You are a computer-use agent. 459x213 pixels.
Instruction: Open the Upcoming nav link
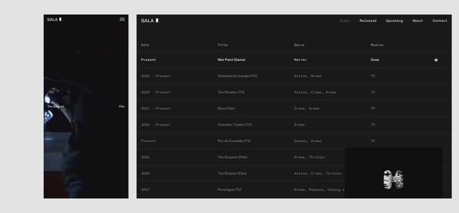pyautogui.click(x=394, y=21)
